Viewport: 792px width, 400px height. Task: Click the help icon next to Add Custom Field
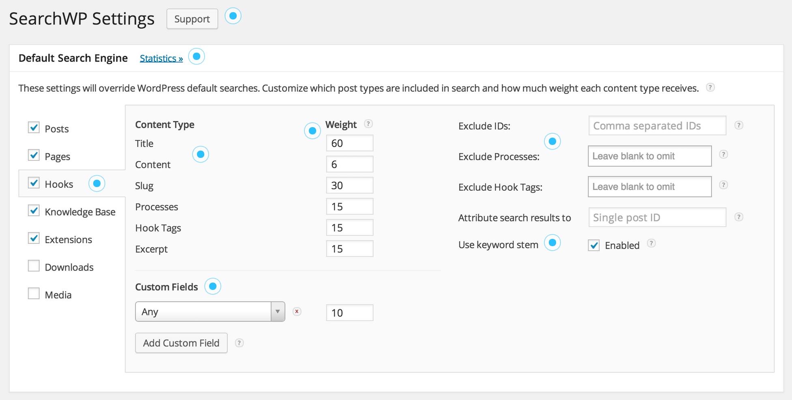click(239, 343)
